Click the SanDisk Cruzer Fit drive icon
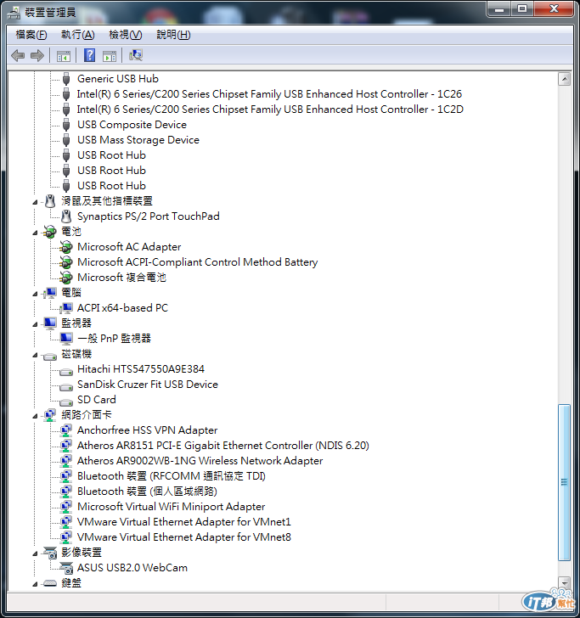This screenshot has width=580, height=618. tap(66, 386)
